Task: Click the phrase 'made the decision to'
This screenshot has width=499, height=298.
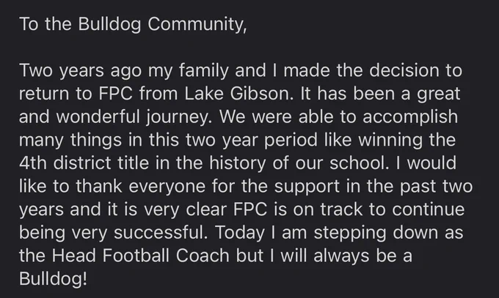Action: [x=372, y=70]
